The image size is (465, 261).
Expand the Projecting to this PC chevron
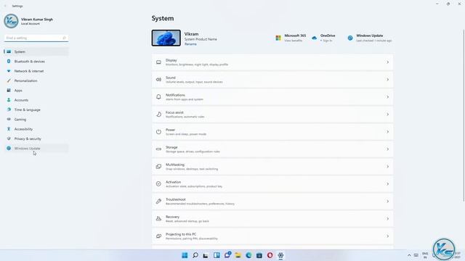coord(387,236)
